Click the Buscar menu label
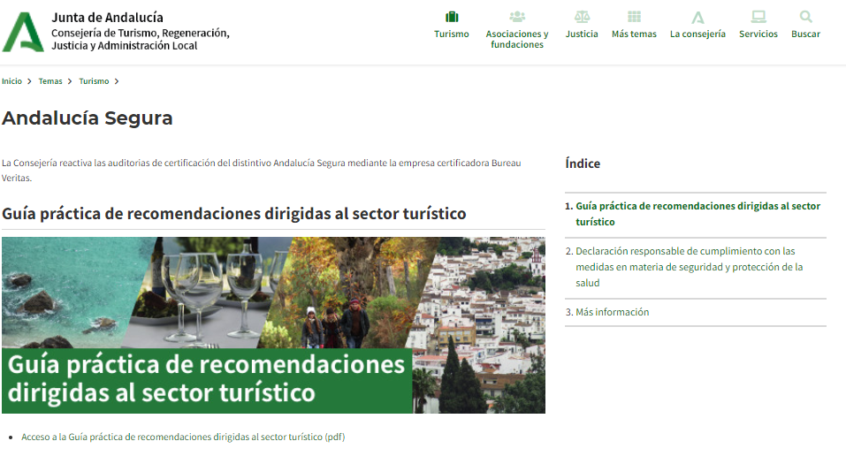The width and height of the screenshot is (846, 464). (x=806, y=34)
